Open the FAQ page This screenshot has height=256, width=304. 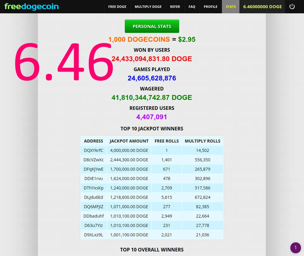(x=192, y=7)
